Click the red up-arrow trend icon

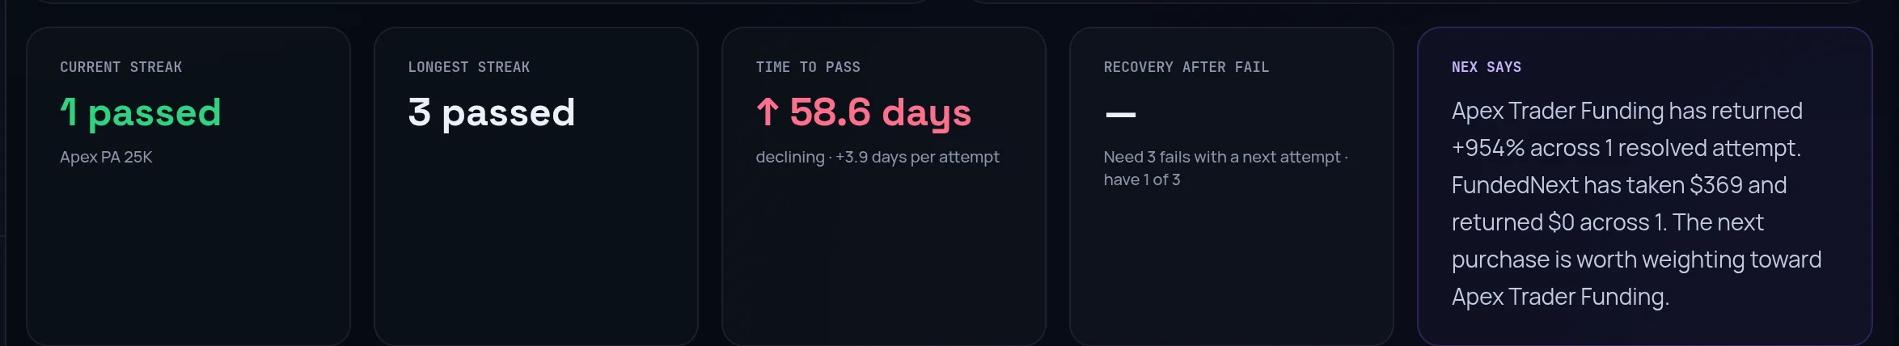click(x=768, y=112)
